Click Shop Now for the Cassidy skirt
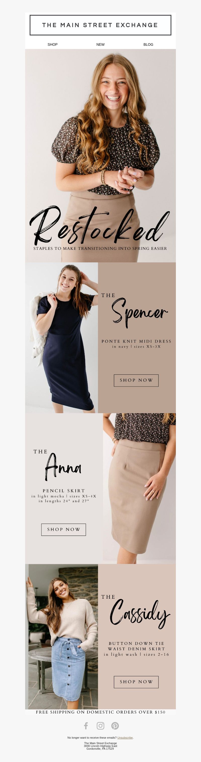This screenshot has height=762, width=201. pyautogui.click(x=136, y=682)
